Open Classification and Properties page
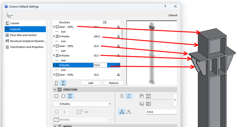250x127 pixels. pyautogui.click(x=25, y=47)
